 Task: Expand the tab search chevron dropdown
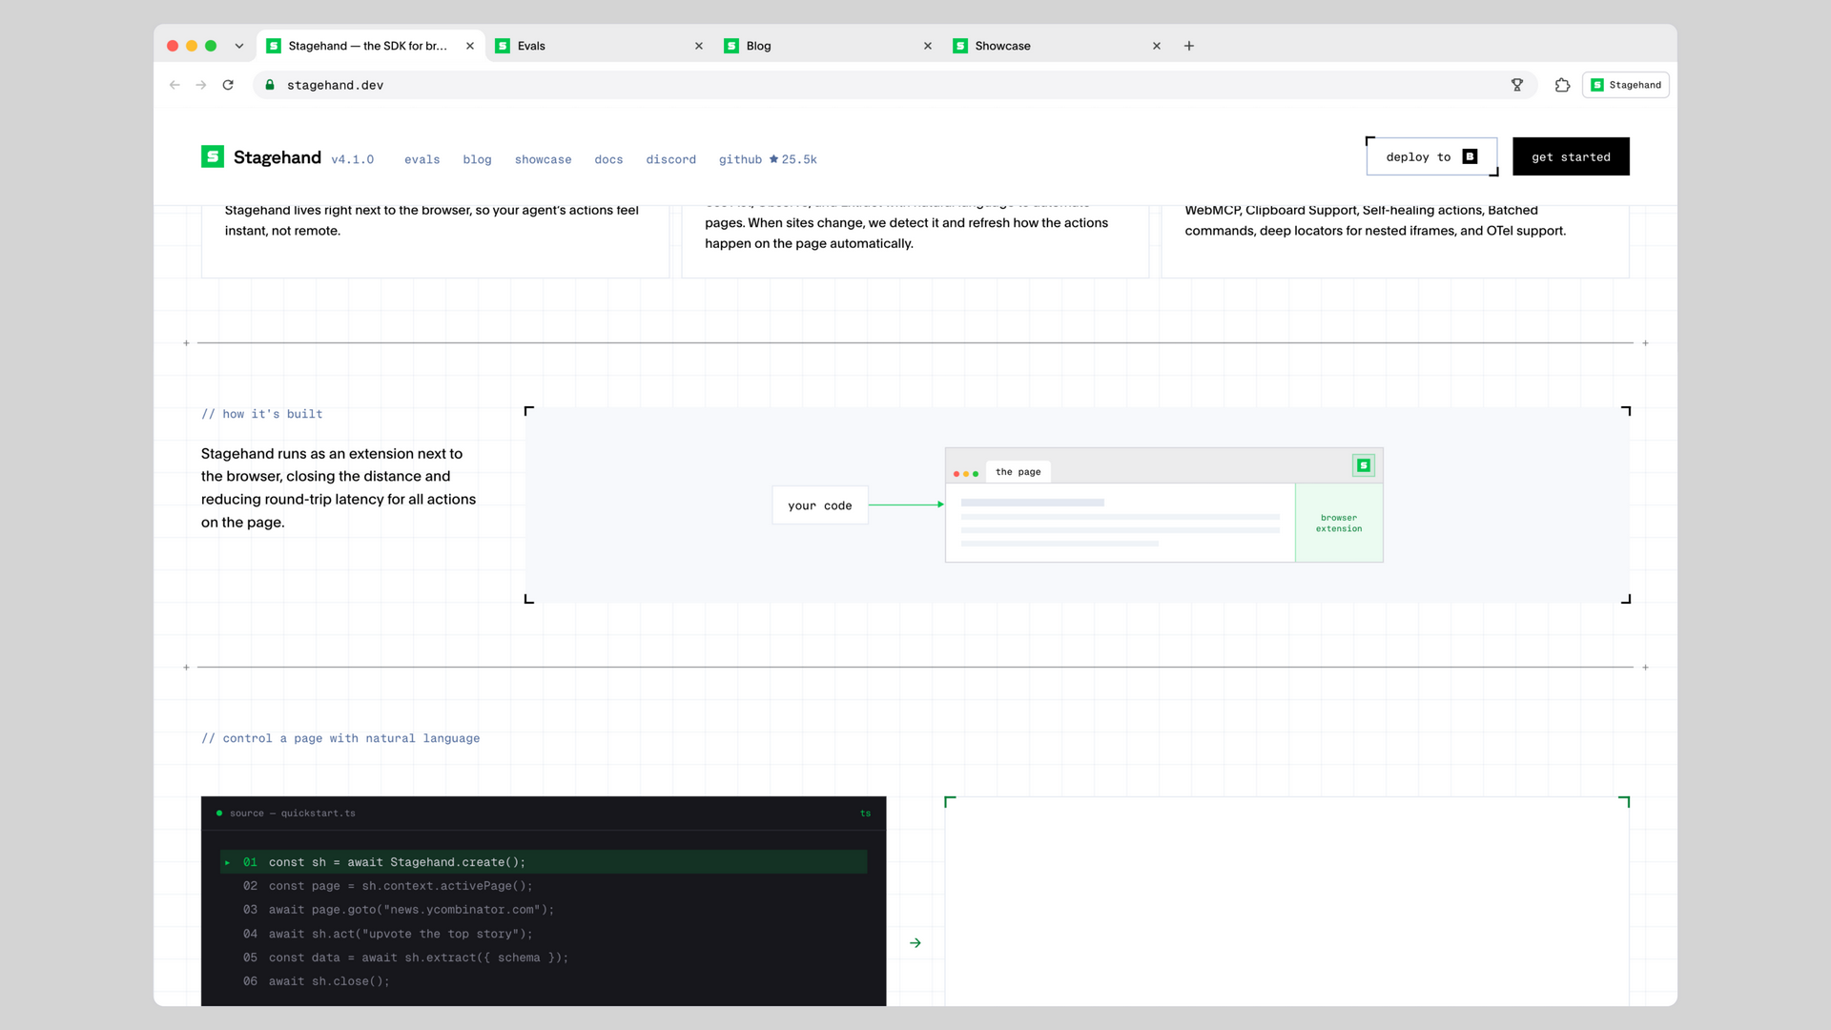click(239, 46)
